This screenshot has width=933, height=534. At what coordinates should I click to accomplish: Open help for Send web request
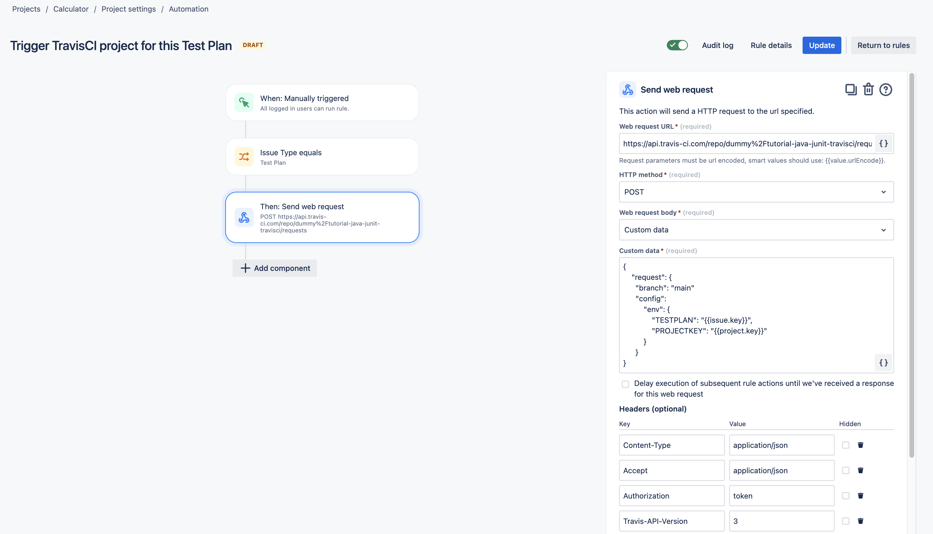(x=886, y=89)
